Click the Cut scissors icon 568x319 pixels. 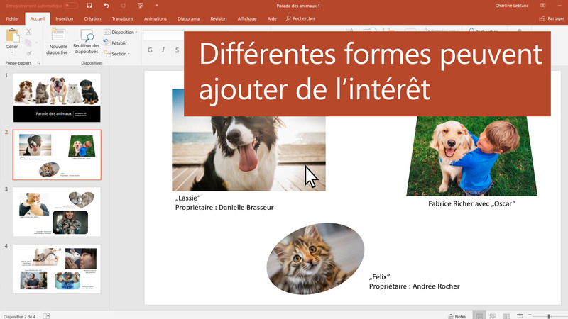tap(28, 33)
